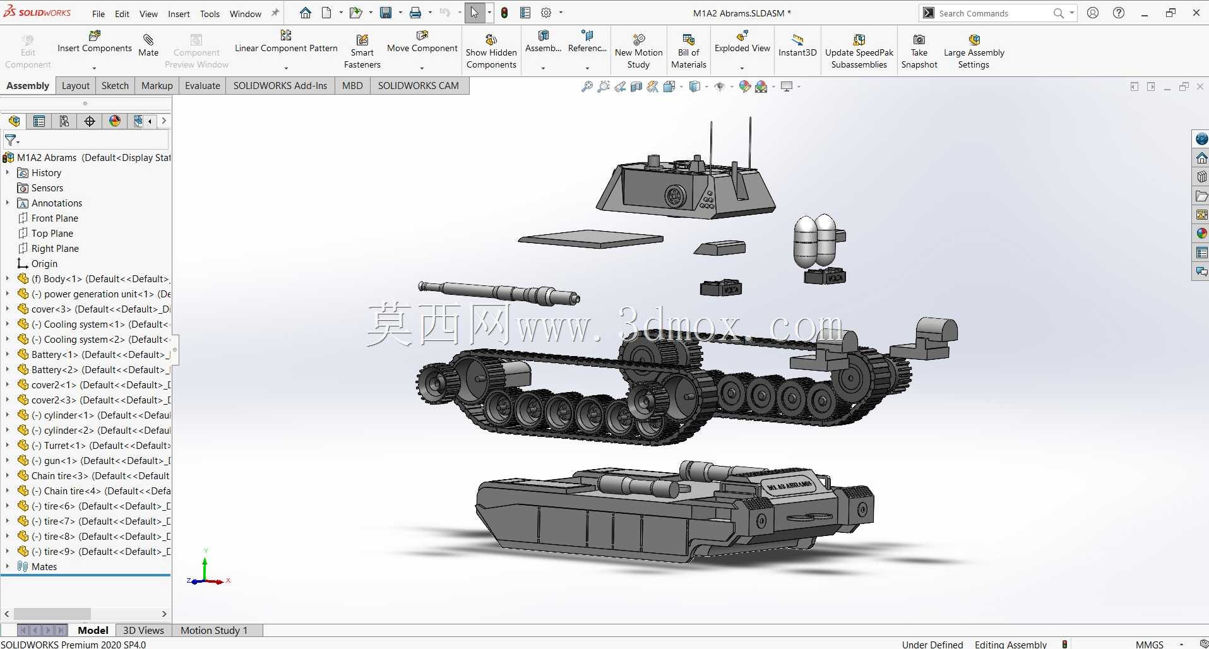
Task: Launch Smart Fasteners
Action: tap(362, 51)
